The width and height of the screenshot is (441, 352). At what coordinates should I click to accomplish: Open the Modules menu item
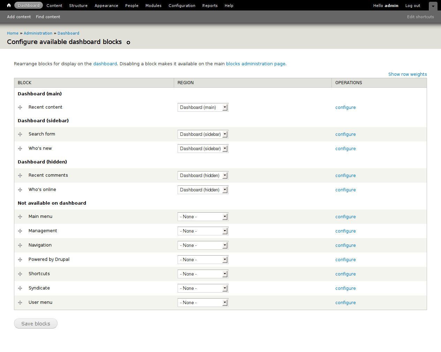(x=153, y=6)
